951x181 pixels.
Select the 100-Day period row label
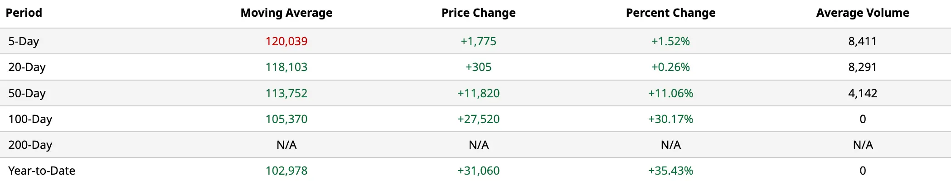point(30,119)
